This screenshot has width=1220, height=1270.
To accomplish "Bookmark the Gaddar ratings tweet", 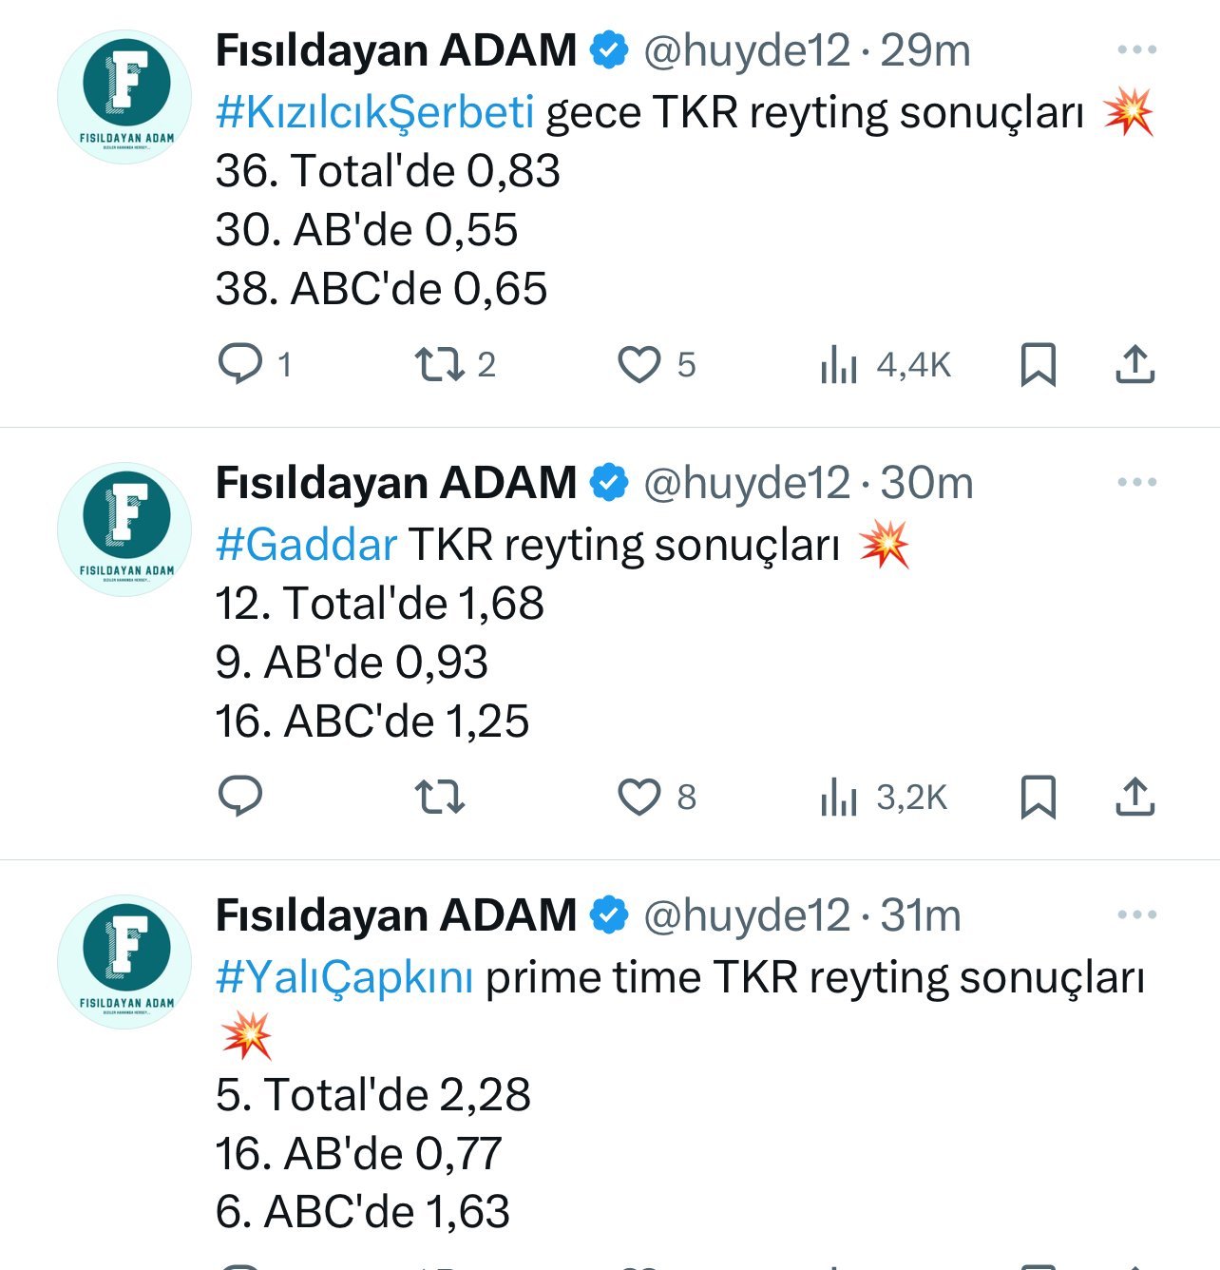I will coord(1038,798).
